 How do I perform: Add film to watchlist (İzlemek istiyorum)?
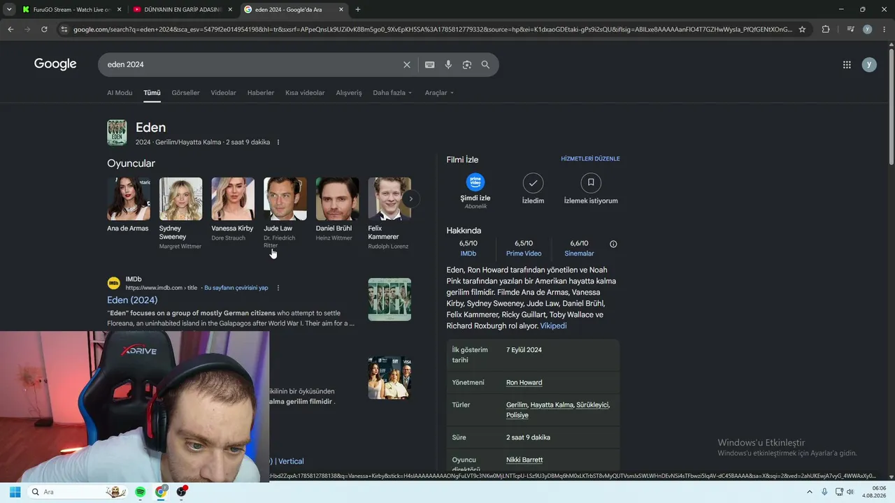(x=591, y=189)
